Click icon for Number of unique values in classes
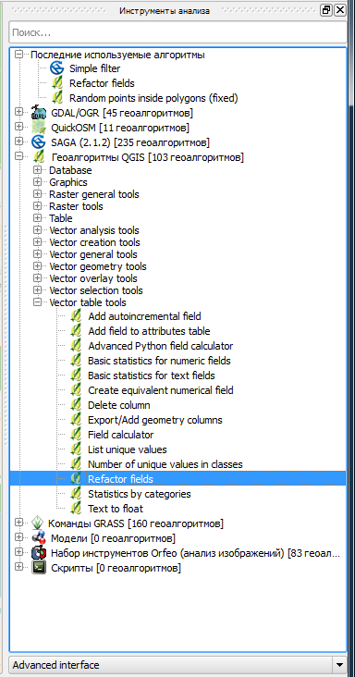 [x=76, y=464]
